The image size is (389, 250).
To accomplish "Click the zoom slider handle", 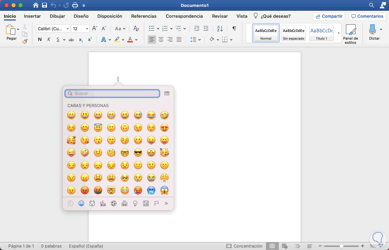I will (342, 246).
